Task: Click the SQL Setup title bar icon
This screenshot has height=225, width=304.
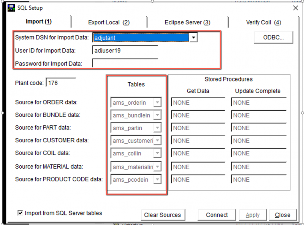Action: point(11,8)
